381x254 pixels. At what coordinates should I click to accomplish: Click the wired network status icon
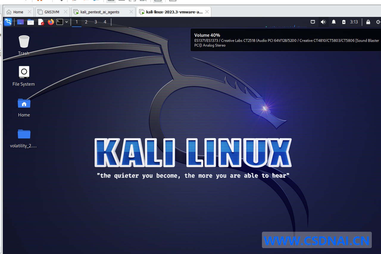(x=313, y=22)
